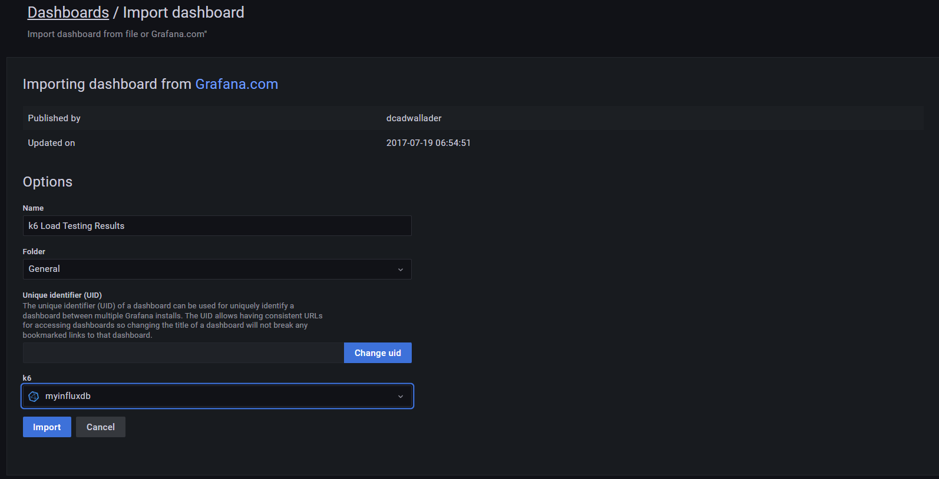
Task: Click the empty UID input field
Action: (183, 353)
